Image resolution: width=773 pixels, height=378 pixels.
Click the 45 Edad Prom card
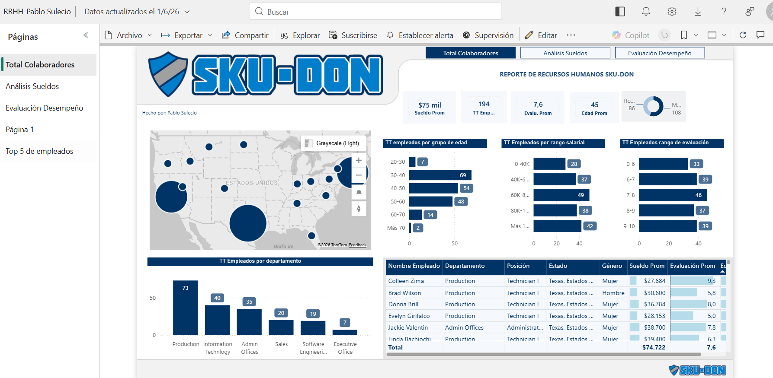point(594,108)
